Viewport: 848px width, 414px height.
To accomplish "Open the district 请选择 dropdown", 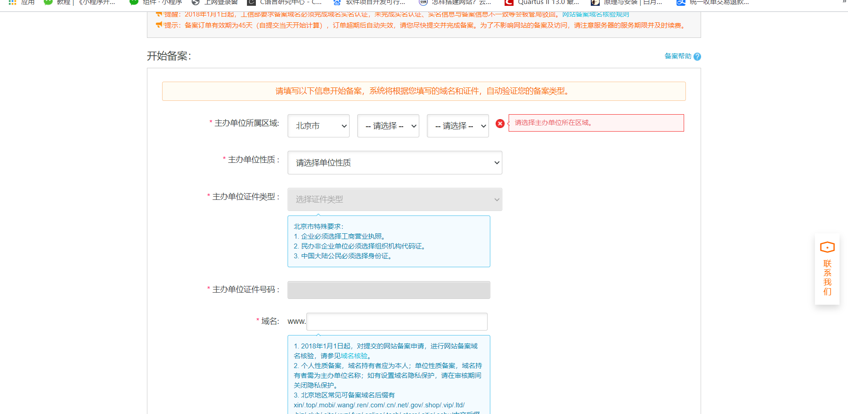I will [x=458, y=126].
